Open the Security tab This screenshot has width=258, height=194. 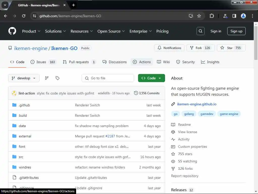pos(185,62)
